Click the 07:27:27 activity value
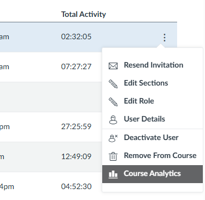The image size is (205, 200). tap(76, 66)
